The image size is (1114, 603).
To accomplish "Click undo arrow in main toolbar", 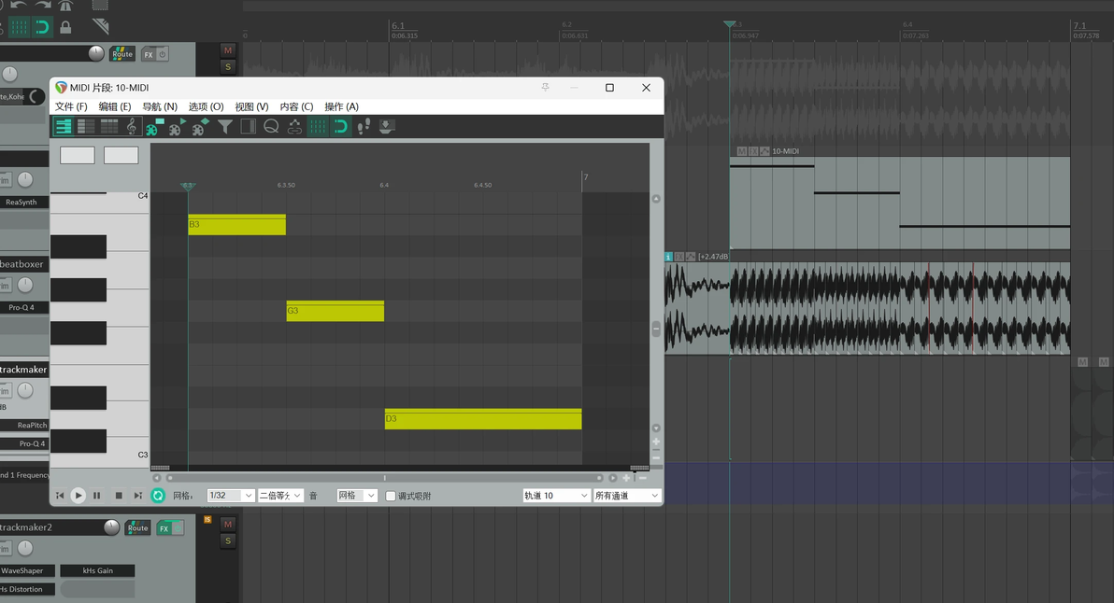I will tap(20, 5).
